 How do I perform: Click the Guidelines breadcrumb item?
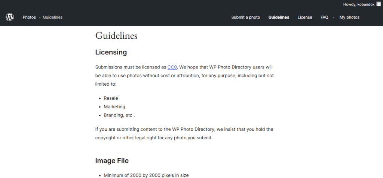pos(53,17)
